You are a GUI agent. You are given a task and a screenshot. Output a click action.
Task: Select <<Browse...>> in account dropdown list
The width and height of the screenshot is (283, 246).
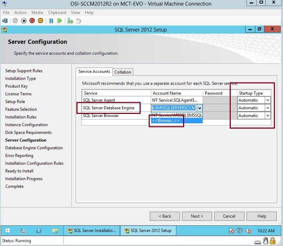pyautogui.click(x=177, y=121)
